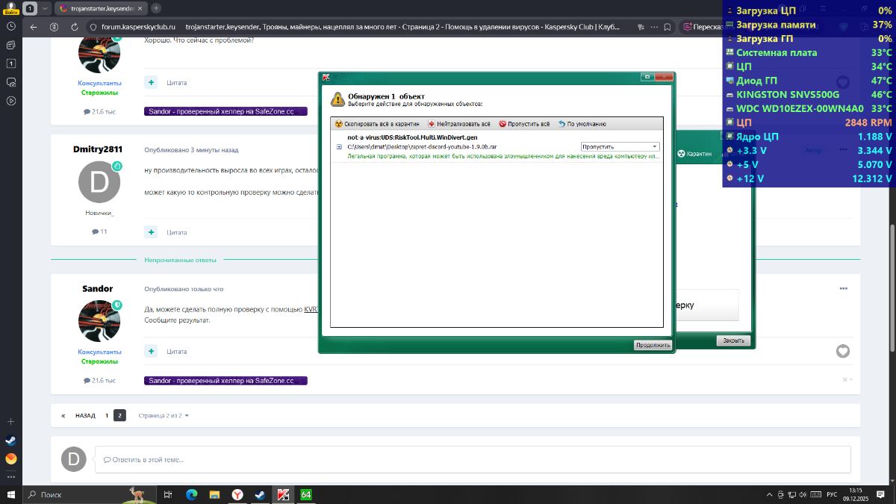The width and height of the screenshot is (896, 504).
Task: Click 'По умолчанию' reset option
Action: pyautogui.click(x=582, y=124)
